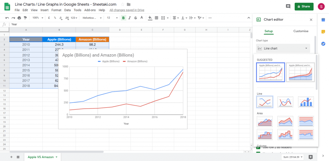Open text wrapping options
The height and width of the screenshot is (161, 329).
pos(192,18)
